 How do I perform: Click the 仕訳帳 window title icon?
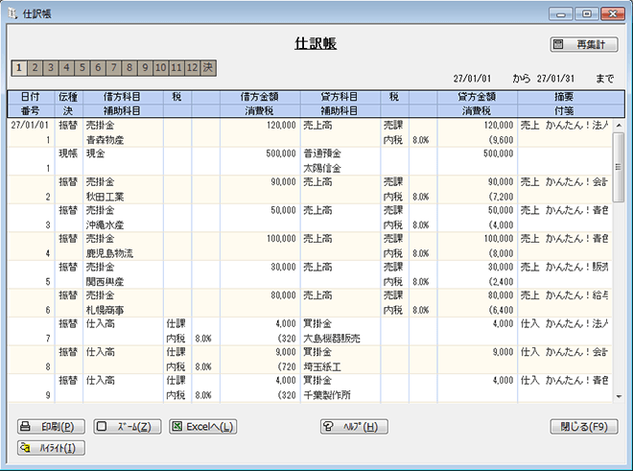(x=12, y=13)
